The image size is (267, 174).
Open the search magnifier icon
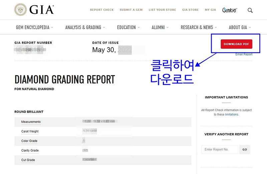pyautogui.click(x=250, y=10)
